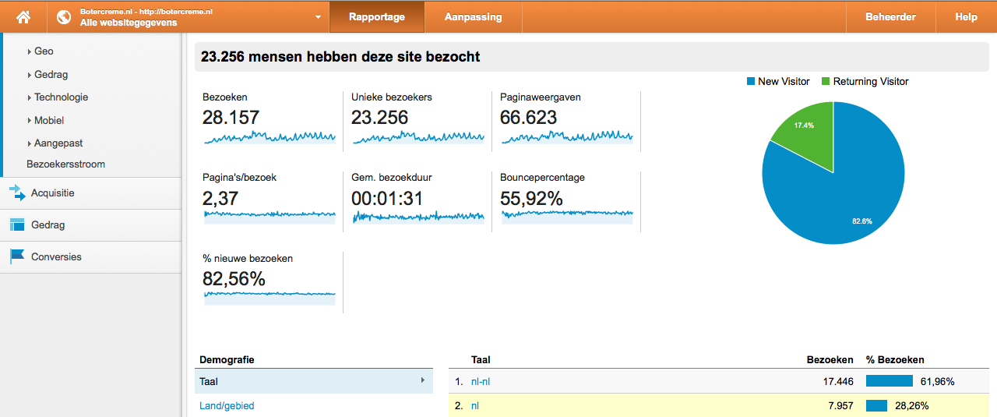Click the arrow on the Taal row

[423, 380]
